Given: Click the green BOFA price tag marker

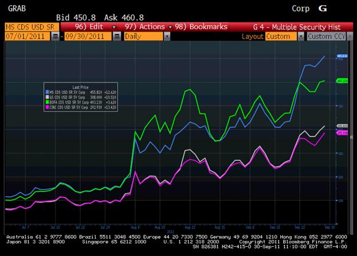Looking at the screenshot, I should pos(343,81).
